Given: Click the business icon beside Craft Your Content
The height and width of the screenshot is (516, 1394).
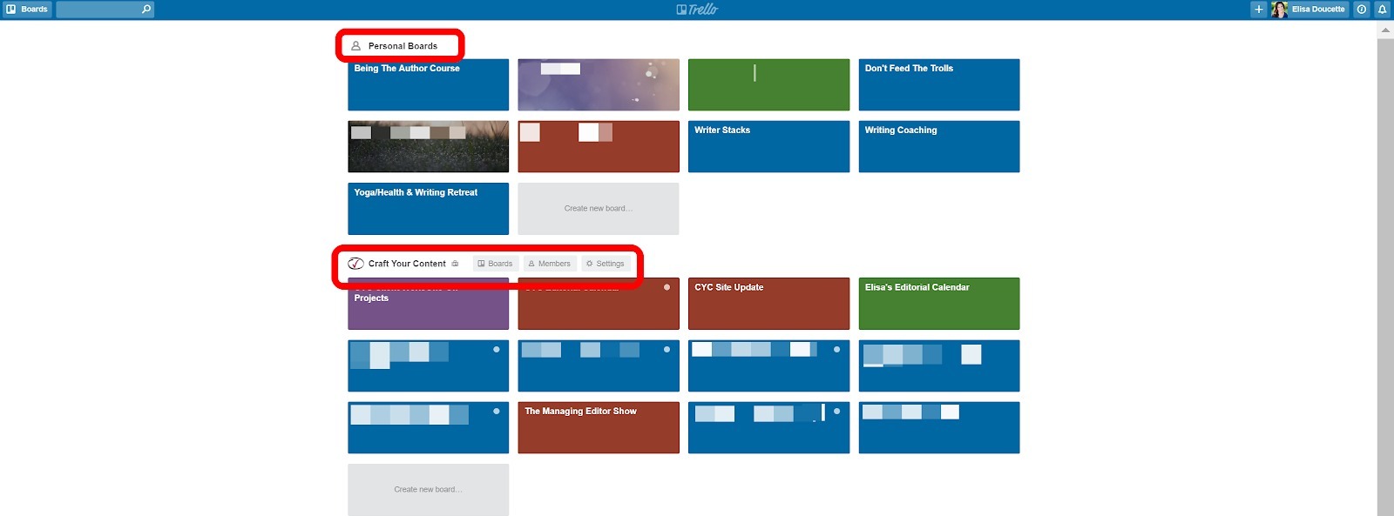Looking at the screenshot, I should tap(455, 264).
